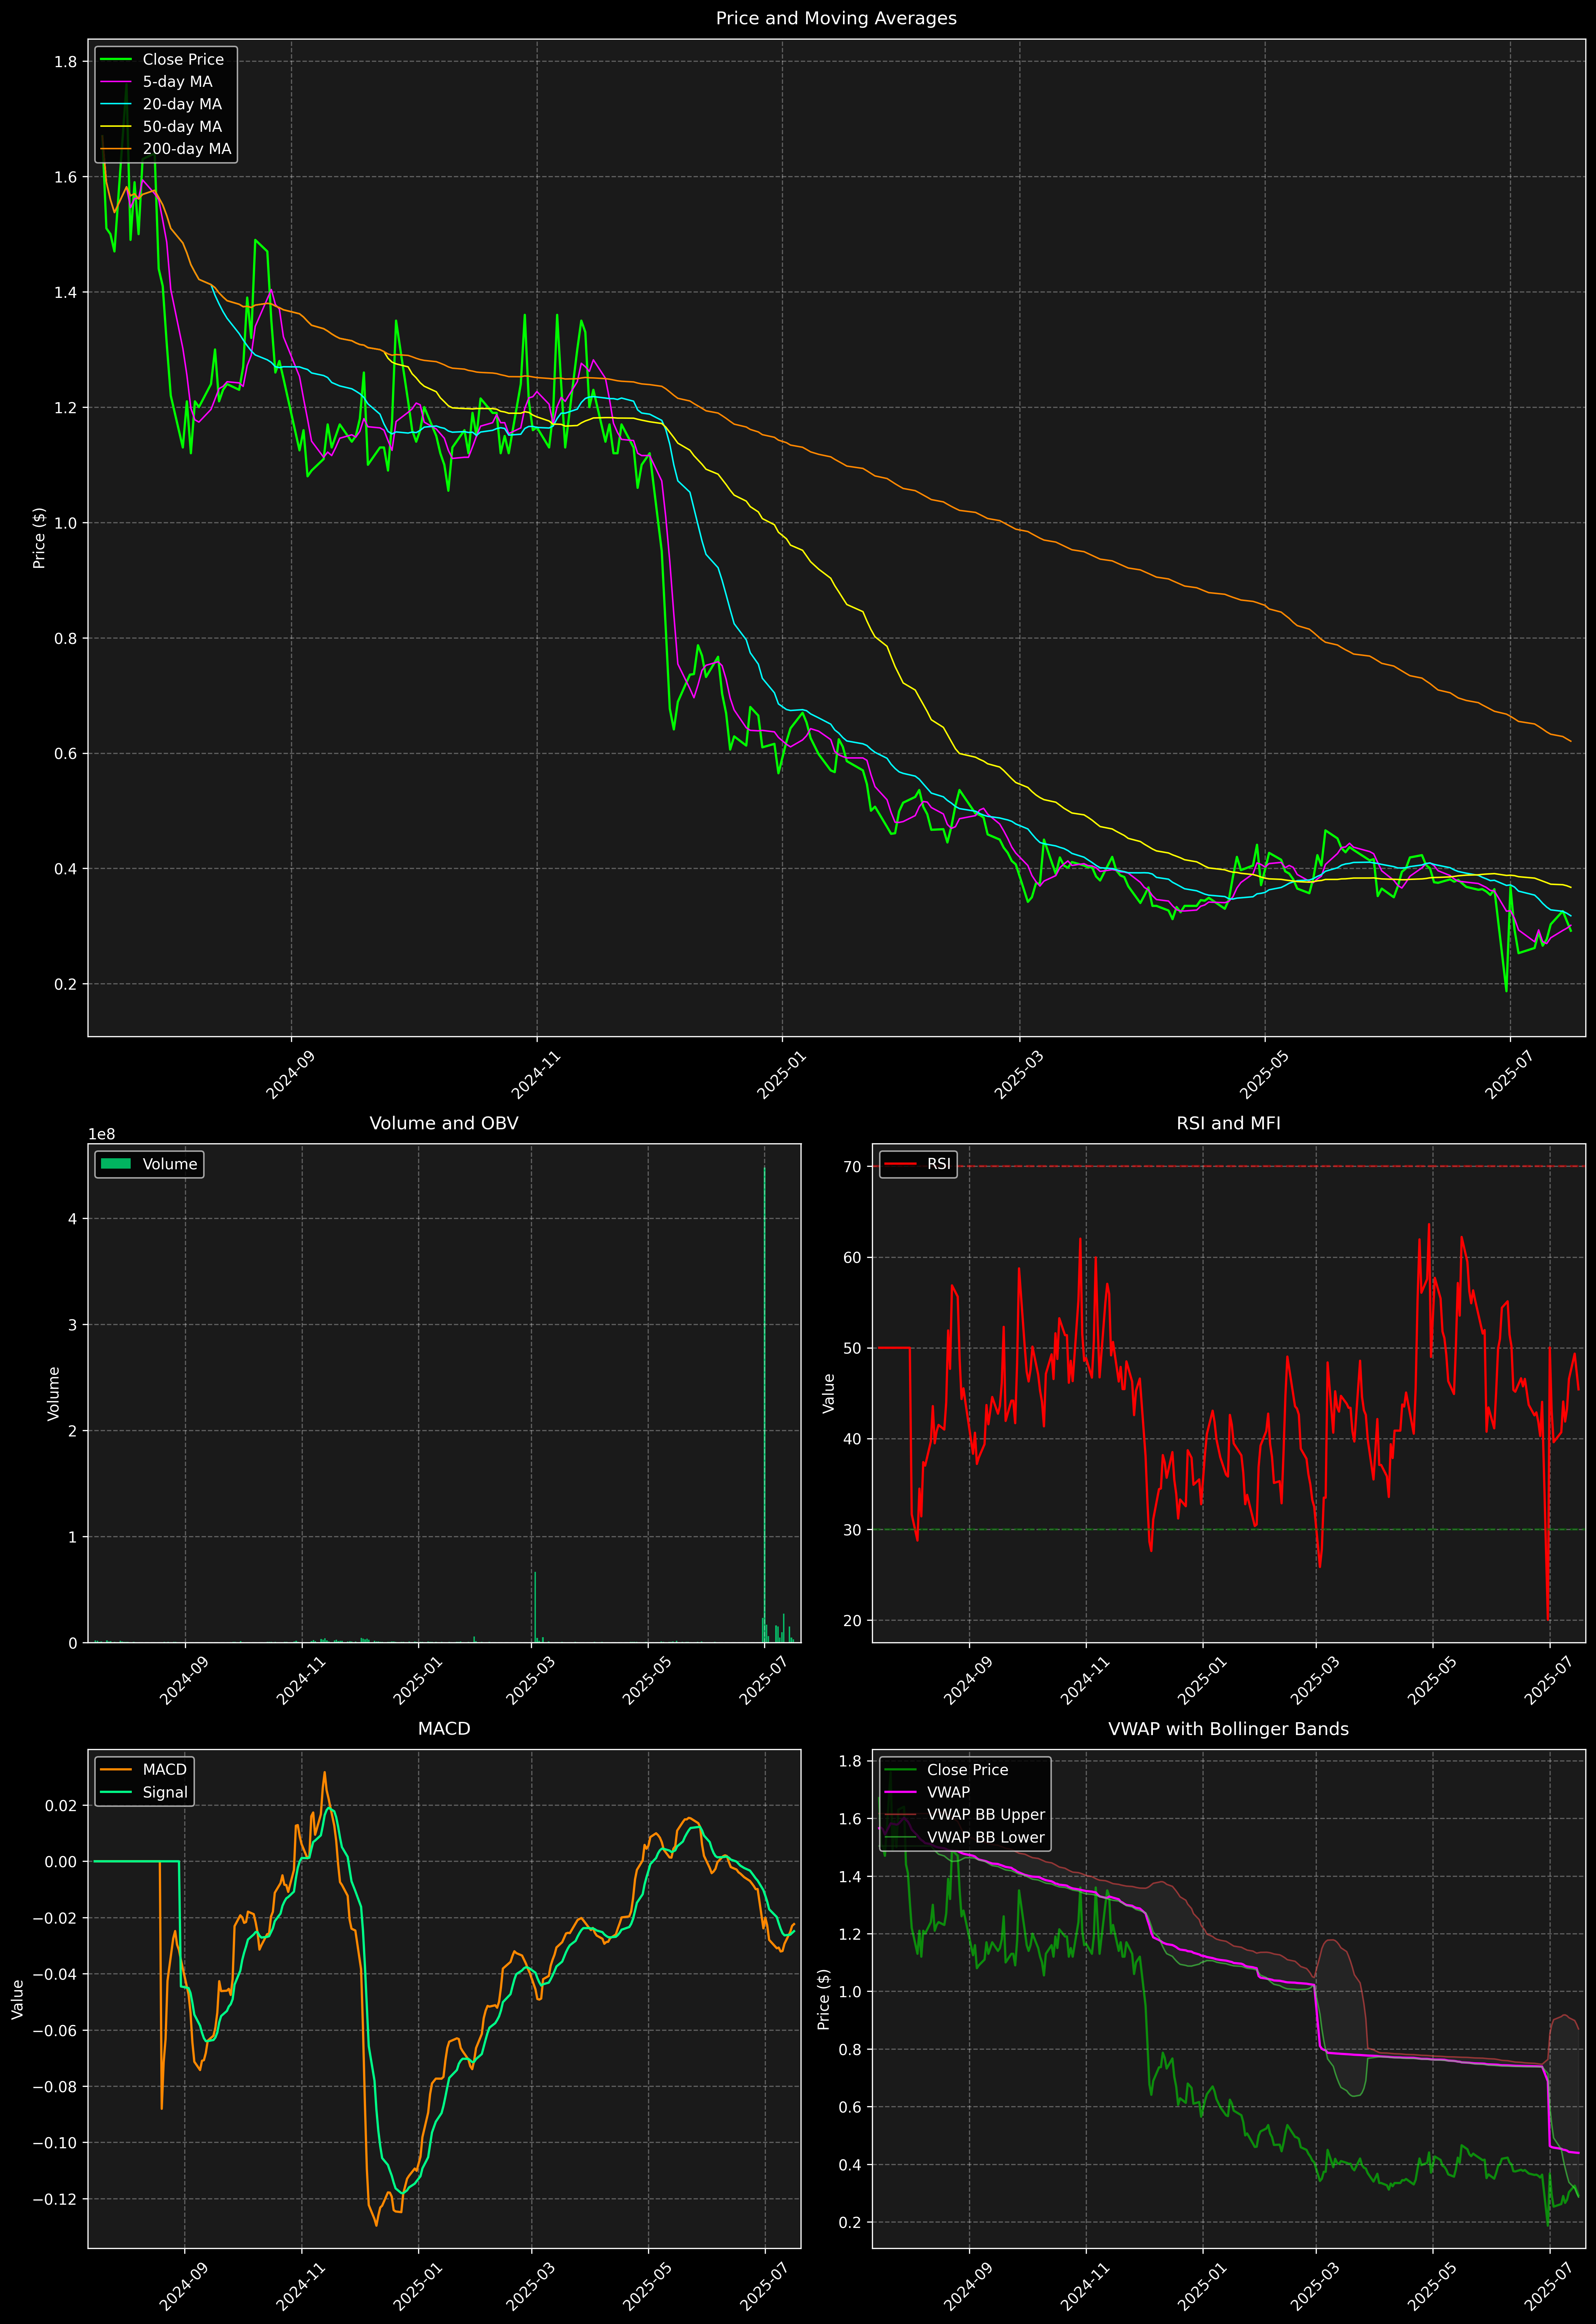Click the 'Price ($)' label of the top chart
The width and height of the screenshot is (1596, 2324).
[x=39, y=538]
